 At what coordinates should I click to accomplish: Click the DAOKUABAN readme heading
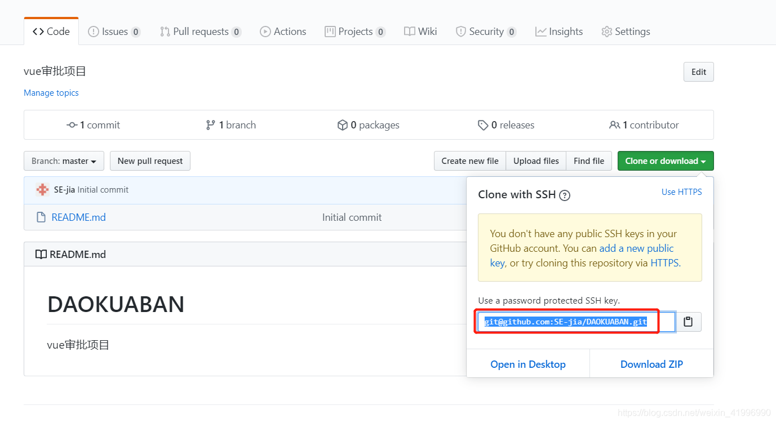[116, 304]
